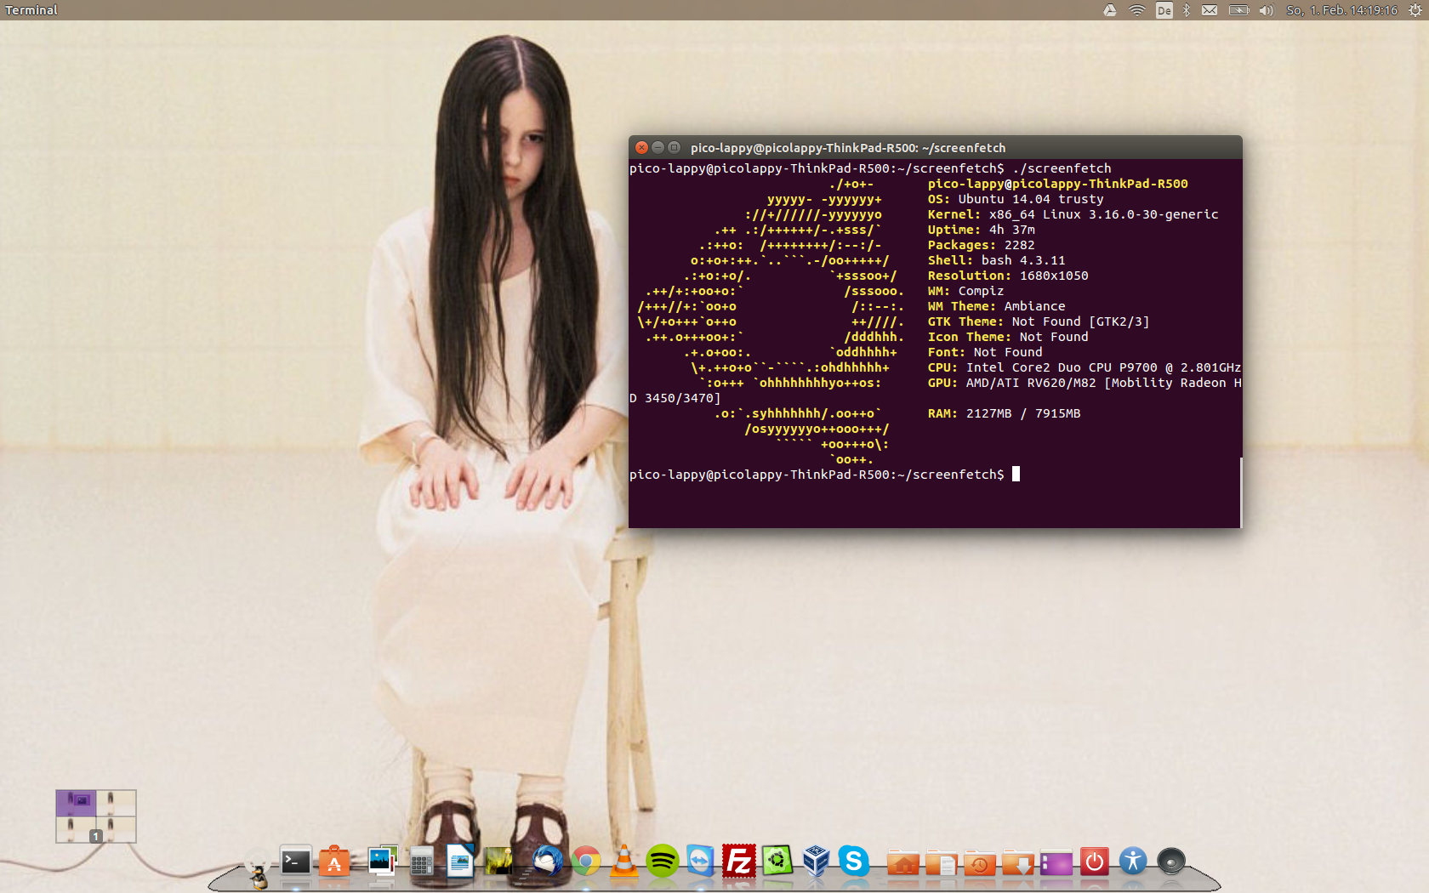Expand the sound volume indicator
The height and width of the screenshot is (893, 1429).
[x=1266, y=10]
